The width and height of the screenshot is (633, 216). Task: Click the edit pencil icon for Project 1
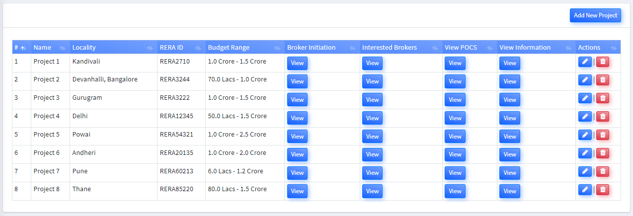click(x=585, y=62)
